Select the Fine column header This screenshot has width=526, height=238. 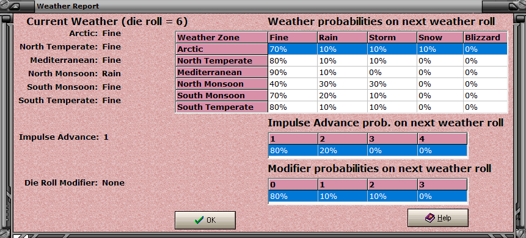[293, 38]
